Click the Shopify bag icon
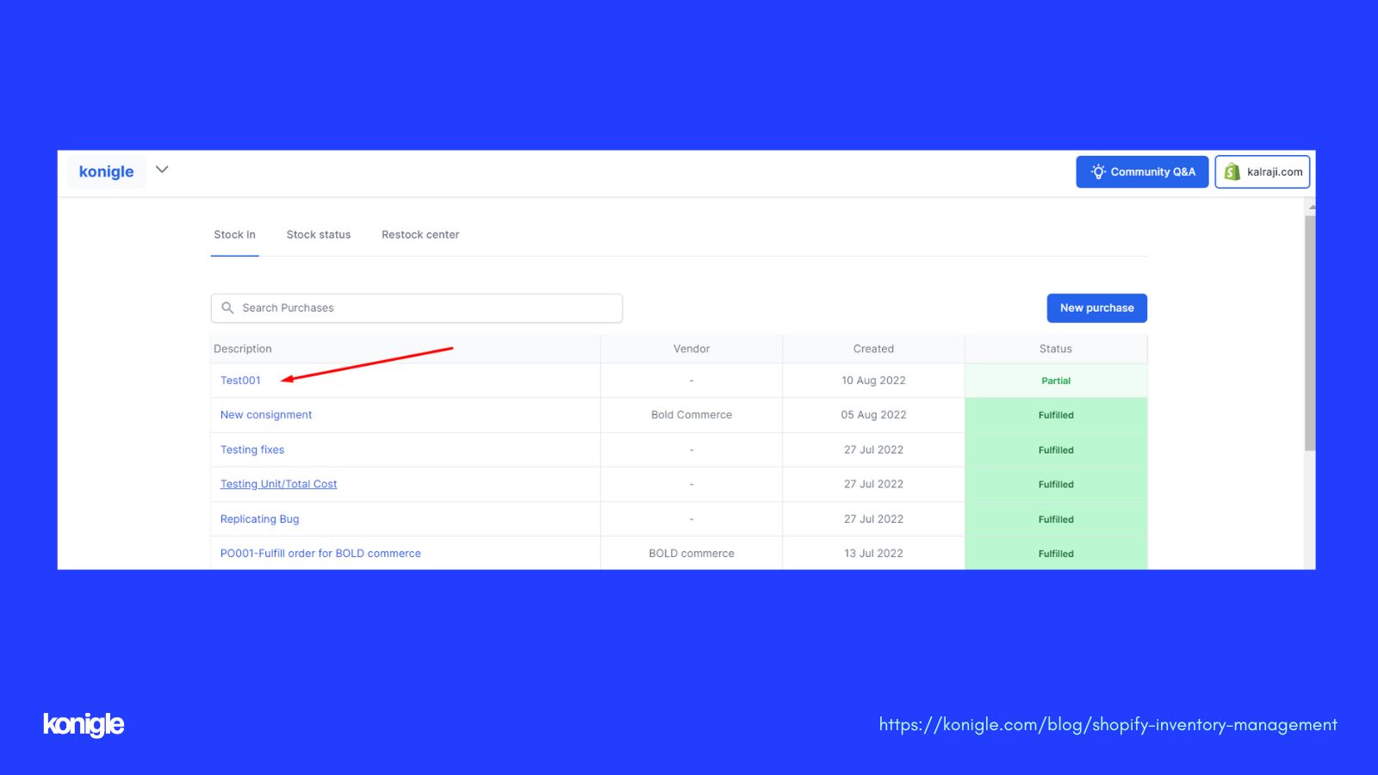This screenshot has width=1378, height=775. click(1232, 171)
